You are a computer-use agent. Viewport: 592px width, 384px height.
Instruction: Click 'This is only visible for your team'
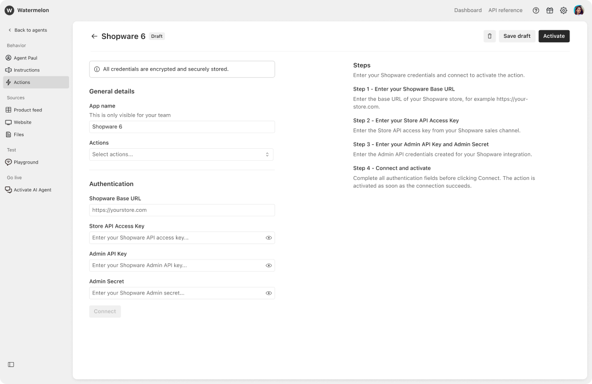click(x=130, y=115)
